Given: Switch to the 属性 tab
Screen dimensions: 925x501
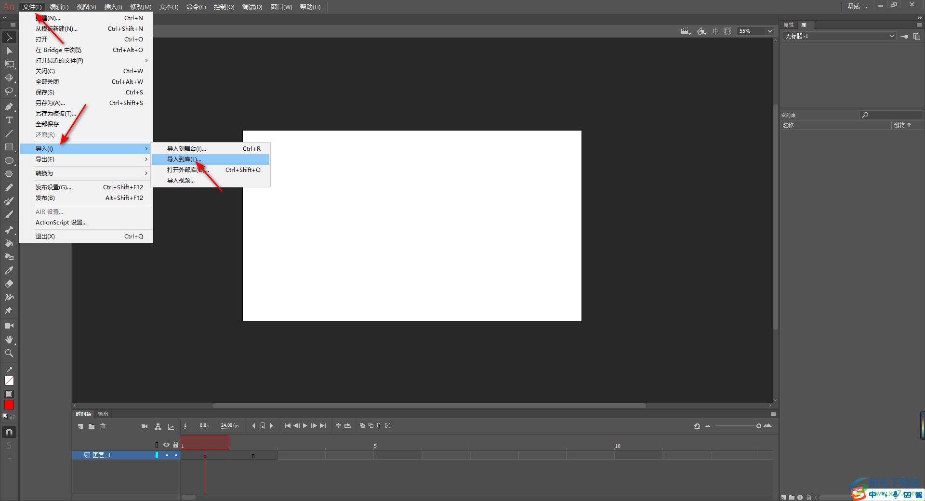Looking at the screenshot, I should point(789,25).
